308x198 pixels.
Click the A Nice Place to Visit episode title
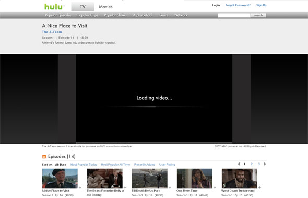55,191
